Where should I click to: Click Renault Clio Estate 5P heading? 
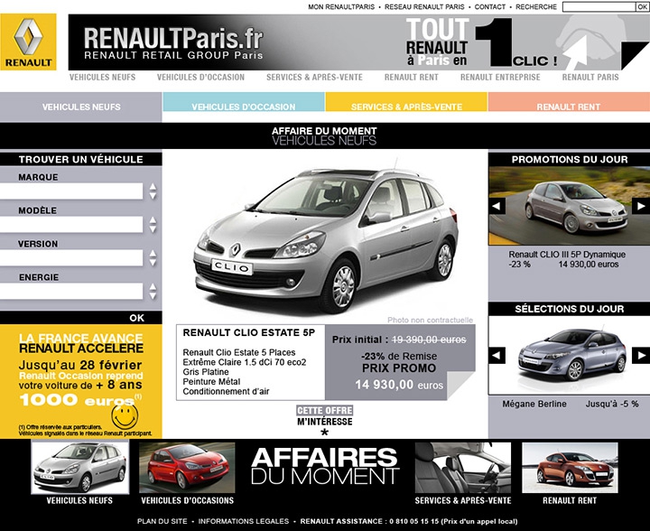pos(249,333)
